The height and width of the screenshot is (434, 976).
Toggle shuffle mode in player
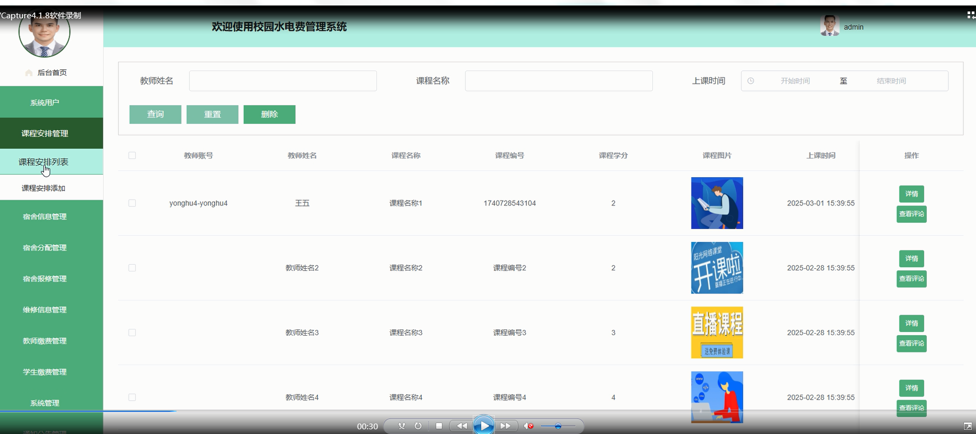tap(402, 426)
